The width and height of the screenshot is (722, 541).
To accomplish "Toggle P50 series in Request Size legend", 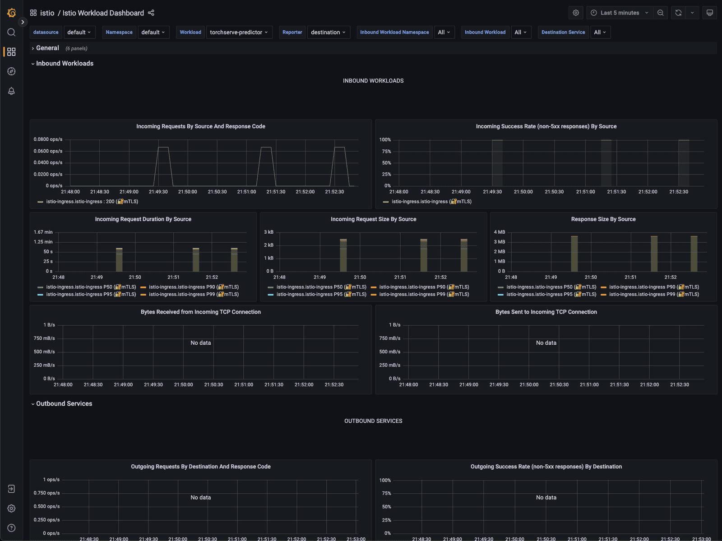I will [321, 287].
